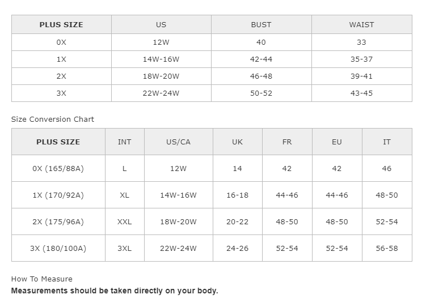Click the How To Measure heading
Screen dimensions: 426x303
tap(42, 279)
